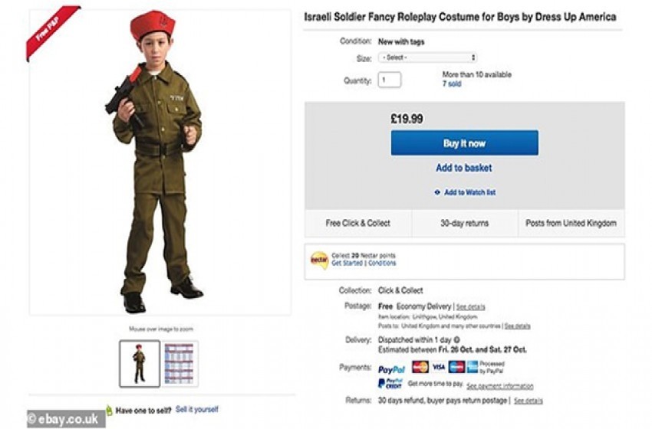
Task: Click the Visa card icon
Action: pos(438,367)
